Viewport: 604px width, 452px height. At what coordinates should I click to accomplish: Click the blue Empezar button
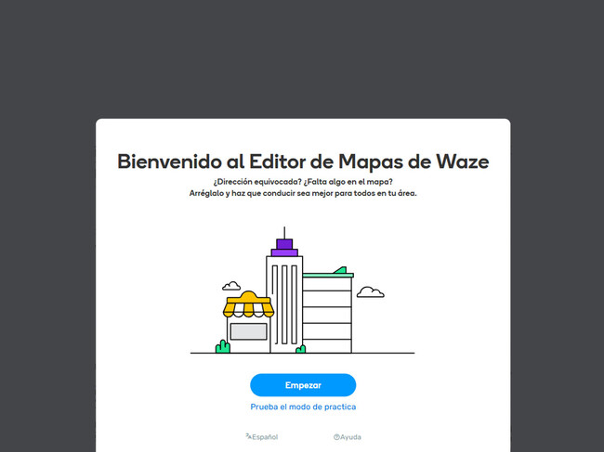point(303,385)
